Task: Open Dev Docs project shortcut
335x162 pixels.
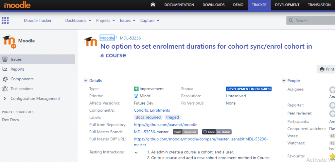Action: 10,120
